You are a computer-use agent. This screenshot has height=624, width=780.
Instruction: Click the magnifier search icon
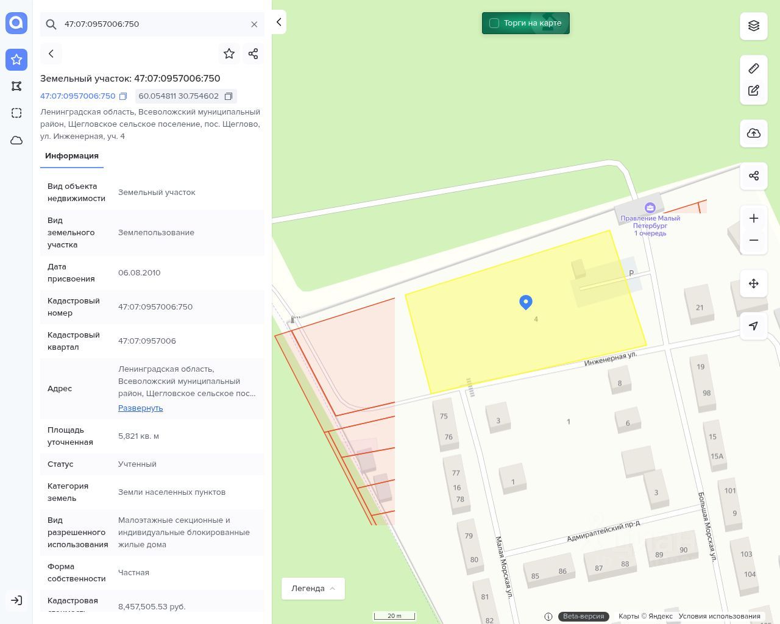[51, 24]
